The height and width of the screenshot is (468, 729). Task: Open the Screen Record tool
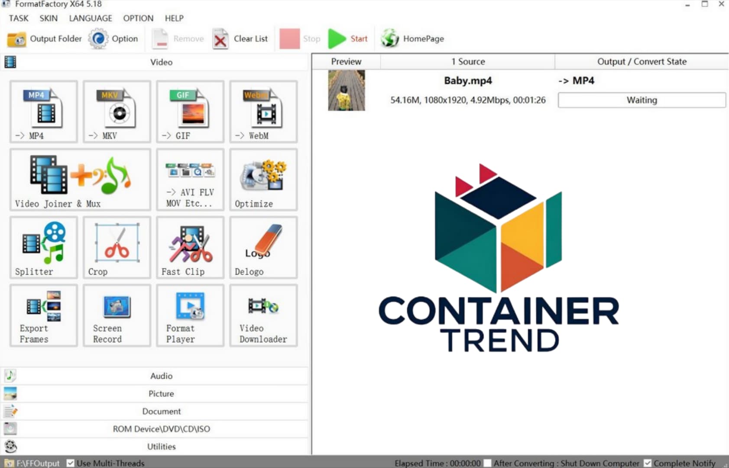coord(117,315)
